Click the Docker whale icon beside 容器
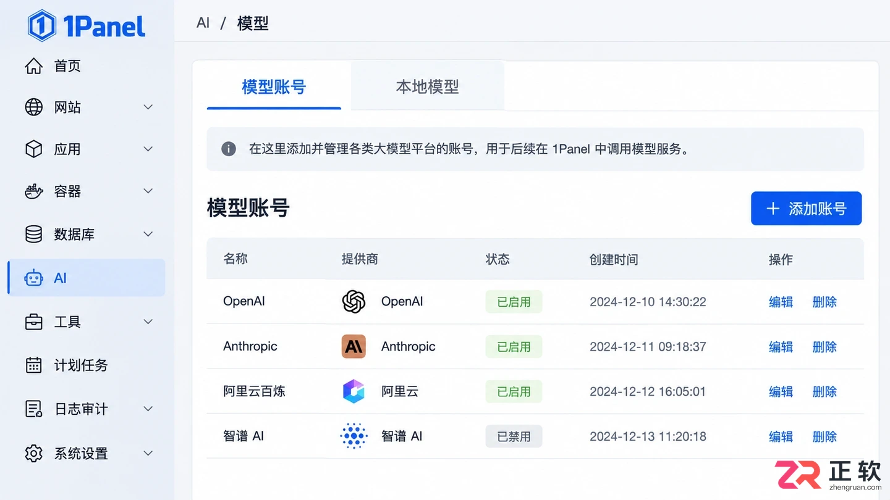This screenshot has height=500, width=890. (x=33, y=191)
